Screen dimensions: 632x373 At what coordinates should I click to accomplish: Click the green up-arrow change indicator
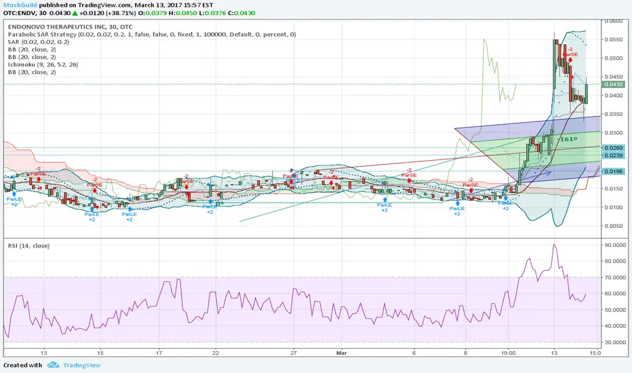coord(75,13)
